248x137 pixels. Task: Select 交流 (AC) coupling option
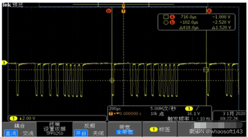(x=28, y=133)
